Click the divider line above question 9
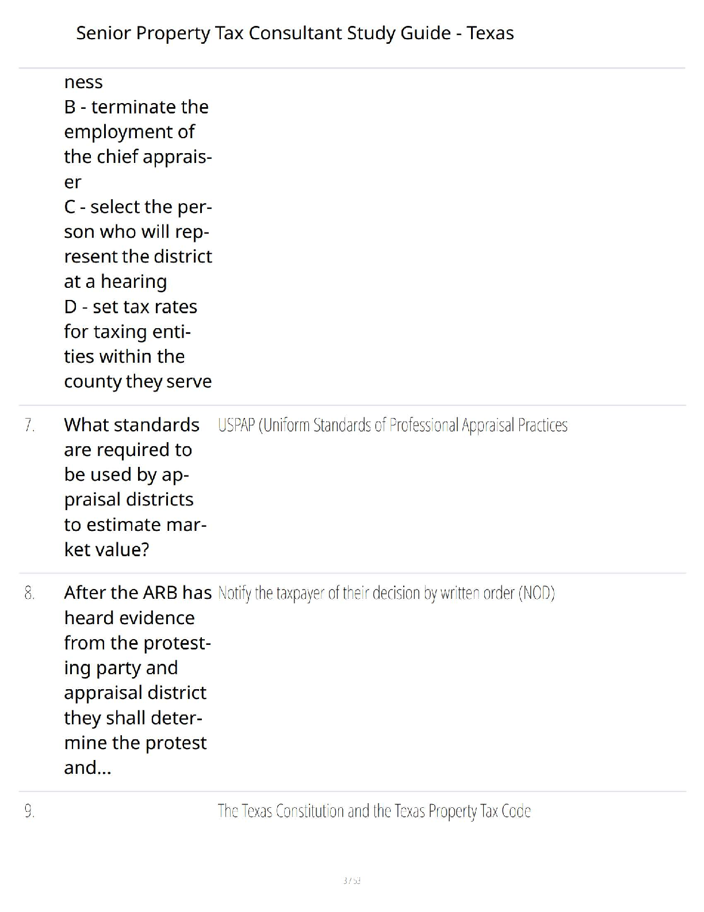Viewport: 704px width, 912px height. click(352, 791)
